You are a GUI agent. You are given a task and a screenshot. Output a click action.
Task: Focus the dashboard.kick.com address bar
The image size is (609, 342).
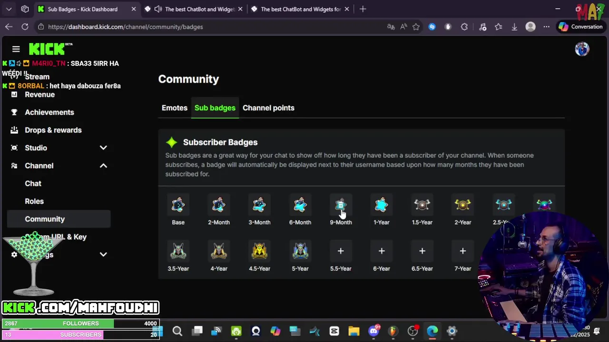[x=126, y=27]
